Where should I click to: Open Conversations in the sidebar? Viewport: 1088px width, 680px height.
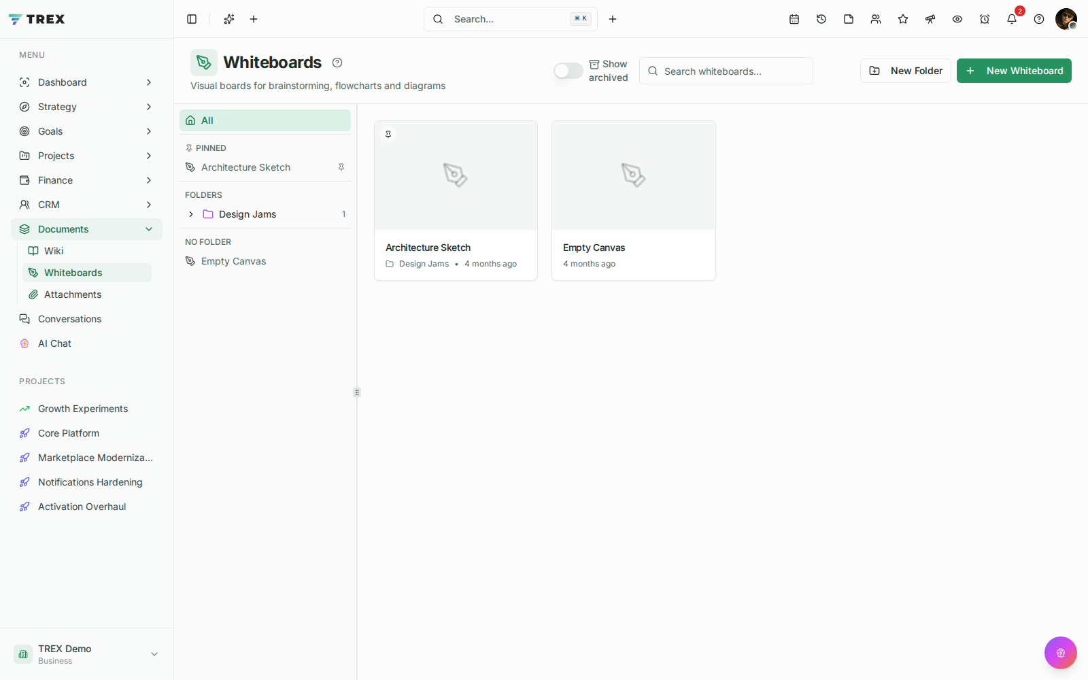[x=87, y=319]
